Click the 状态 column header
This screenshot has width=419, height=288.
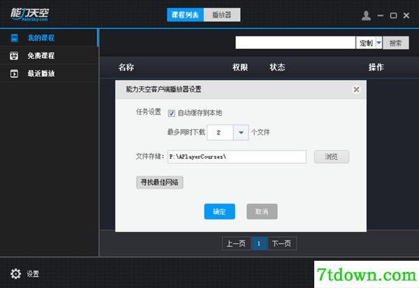pos(277,67)
